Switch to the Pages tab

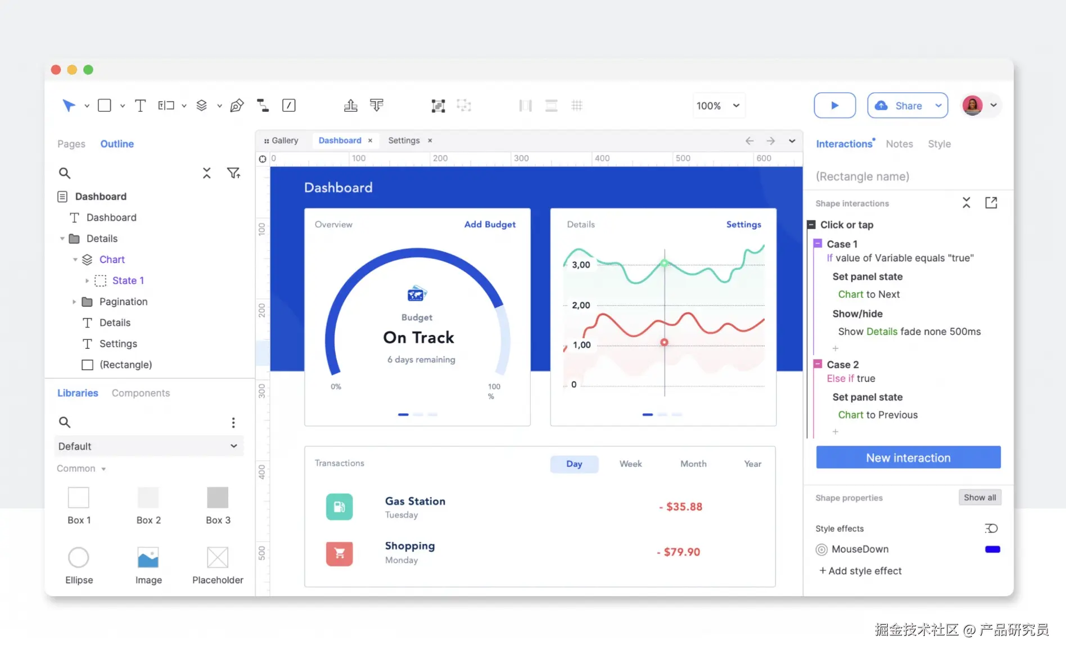71,144
